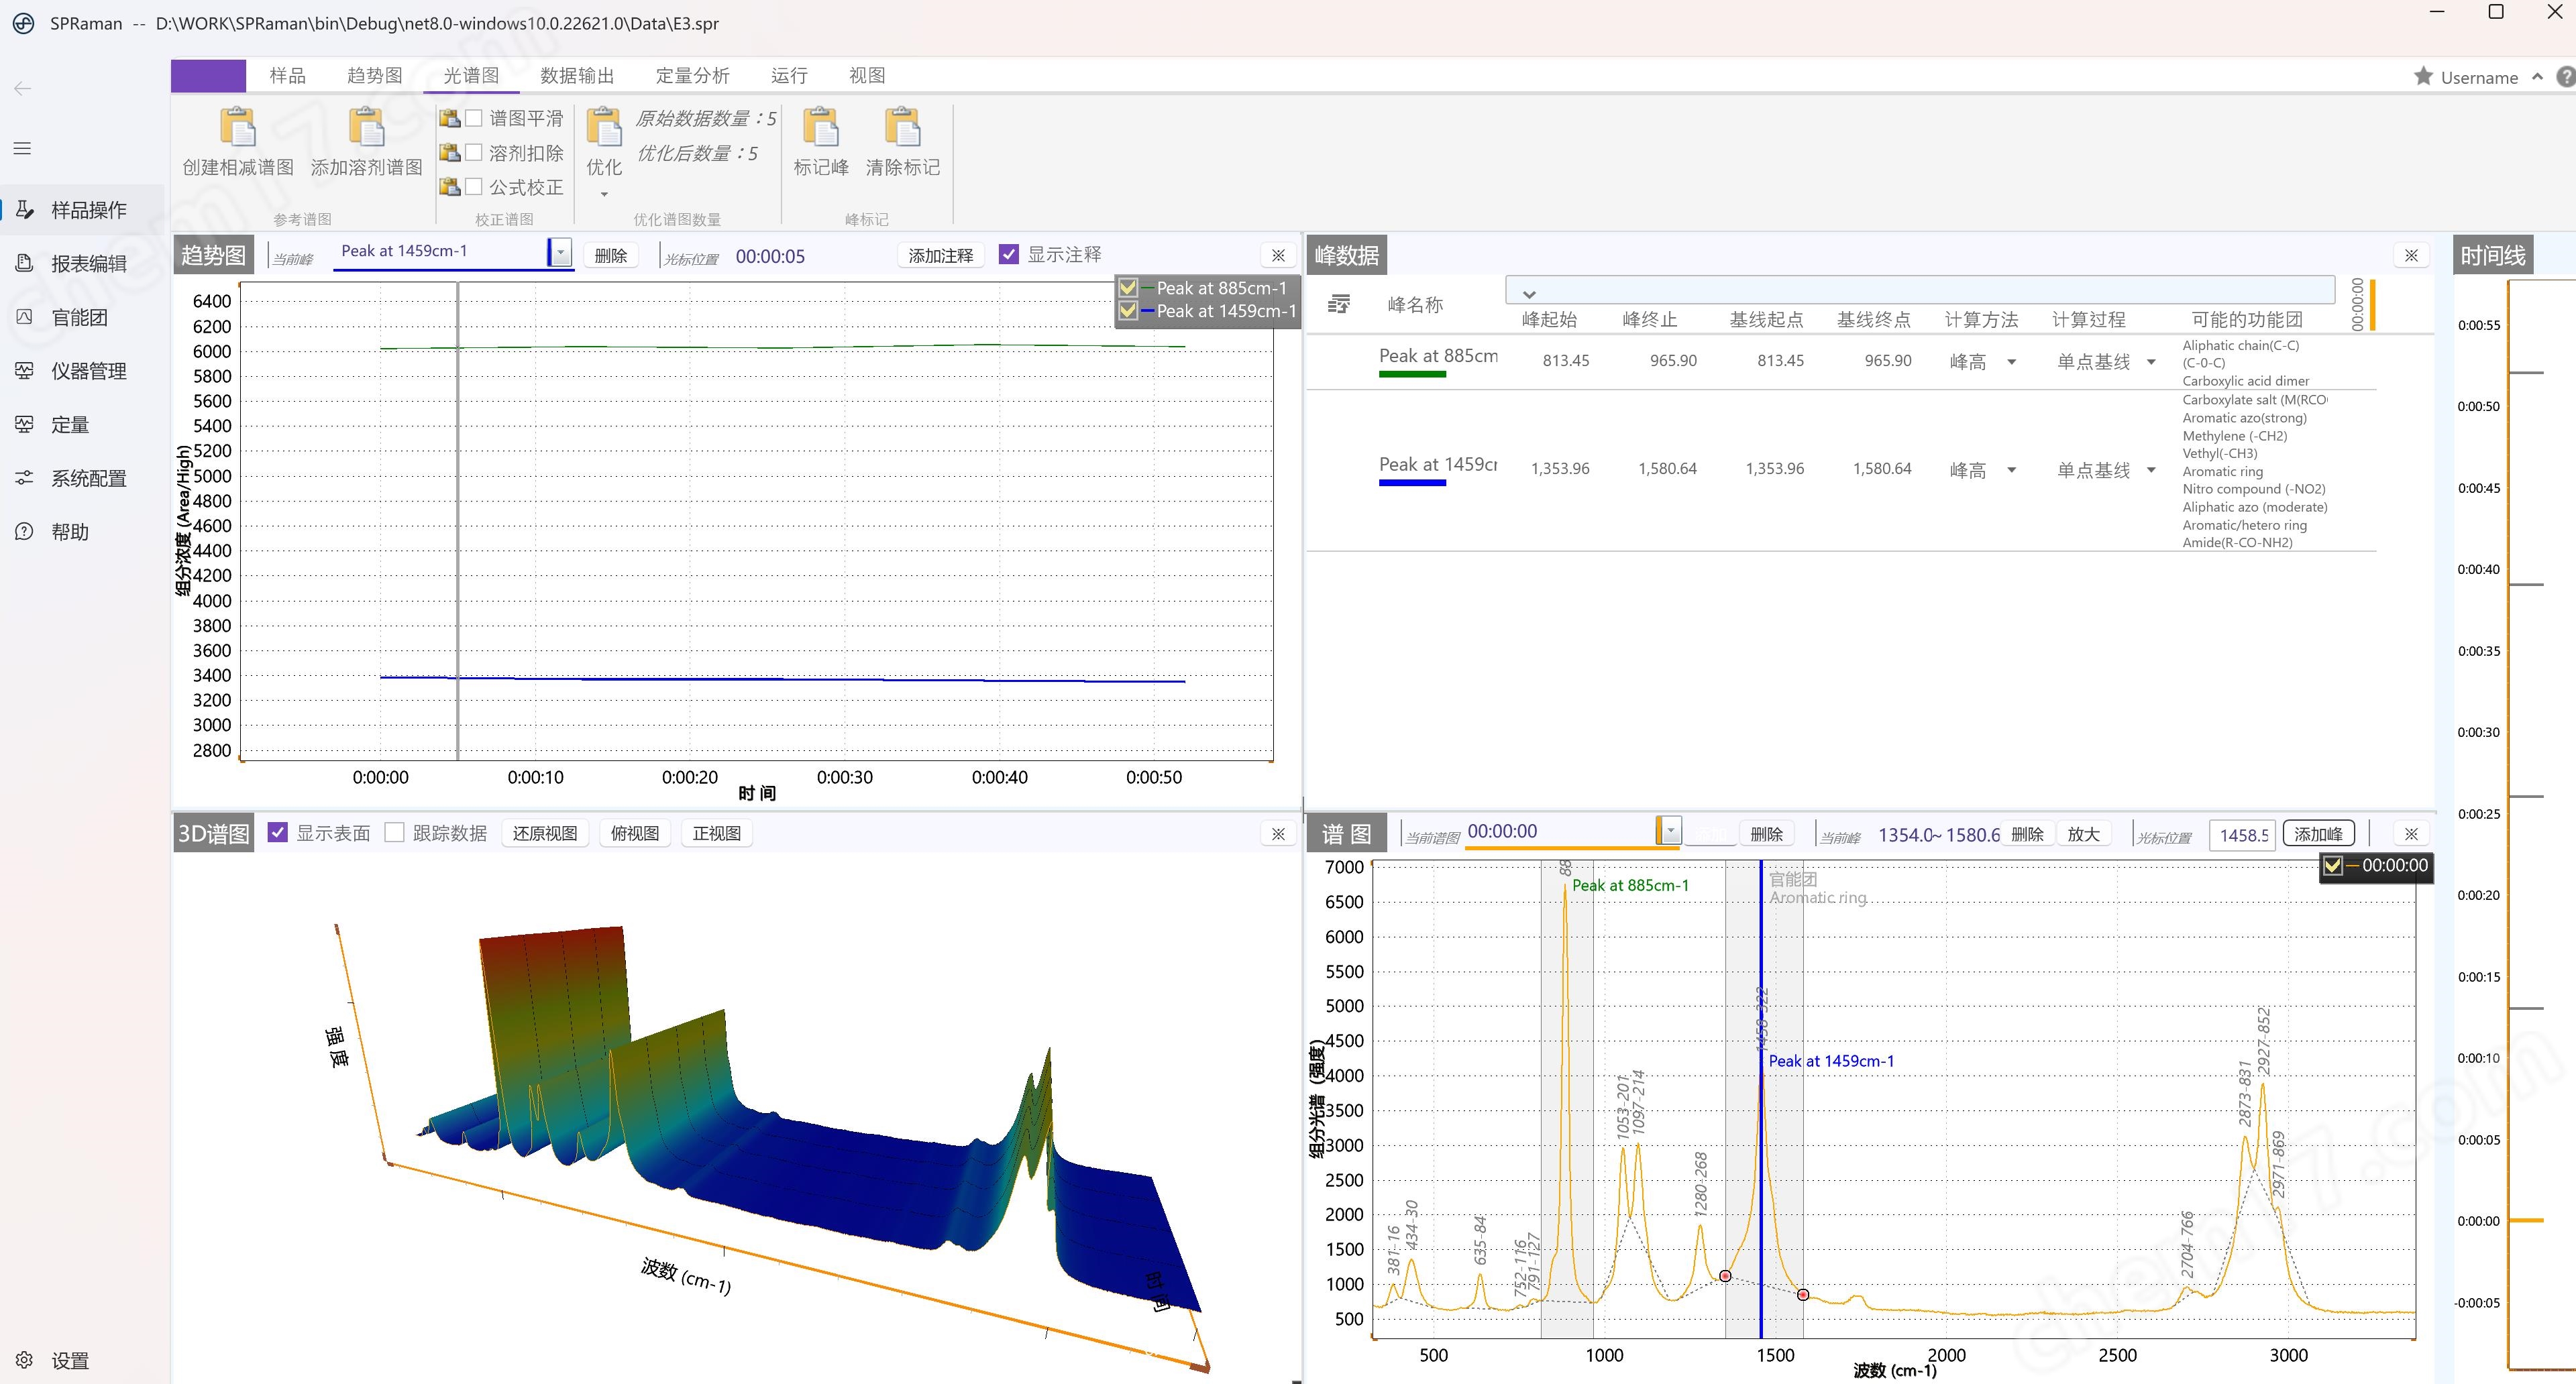Open 帮助 in the sidebar
This screenshot has width=2576, height=1384.
[x=82, y=532]
